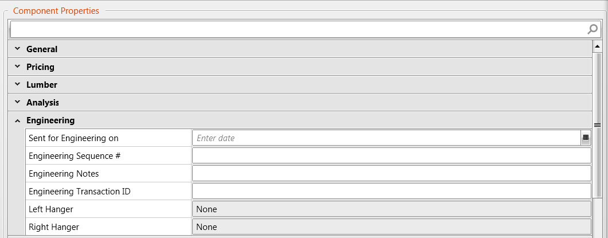Click the Engineering Notes field
The image size is (608, 238).
point(392,173)
